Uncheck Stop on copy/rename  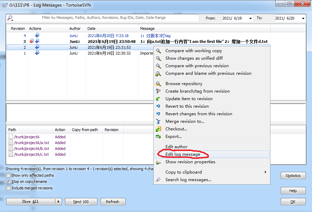coord(8,181)
